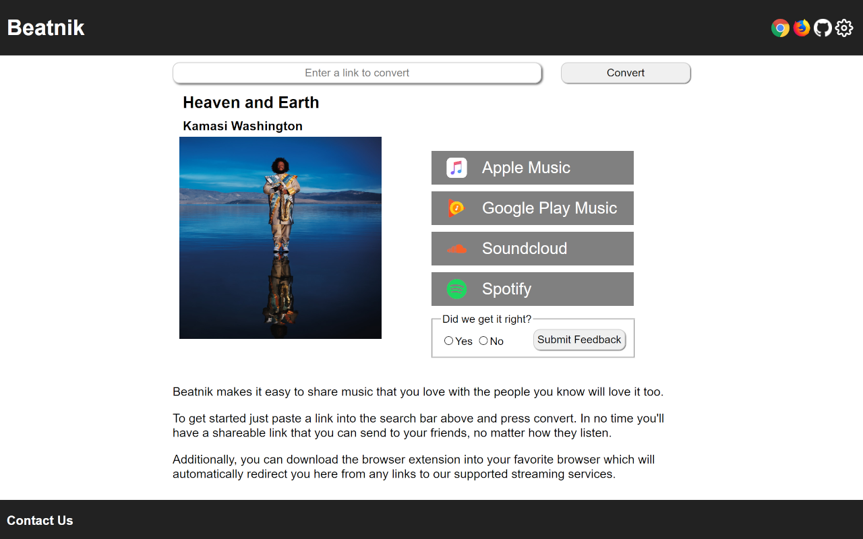Click the Heaven and Earth album cover
The height and width of the screenshot is (539, 863).
[x=280, y=238]
